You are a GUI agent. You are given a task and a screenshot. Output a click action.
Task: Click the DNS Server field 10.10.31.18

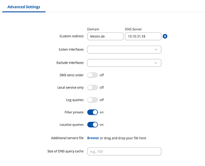coord(143,36)
